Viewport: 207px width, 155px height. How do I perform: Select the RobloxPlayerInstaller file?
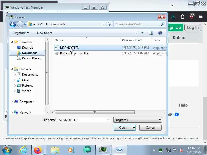pos(110,53)
